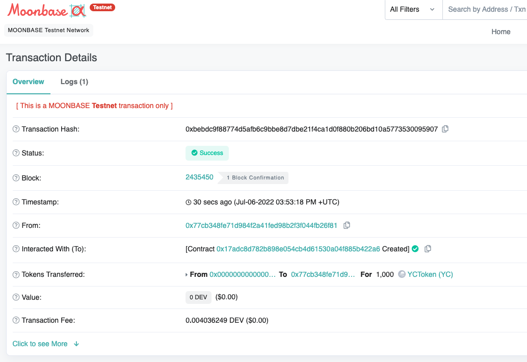Click the clock icon beside the timestamp
The height and width of the screenshot is (362, 527).
(189, 202)
